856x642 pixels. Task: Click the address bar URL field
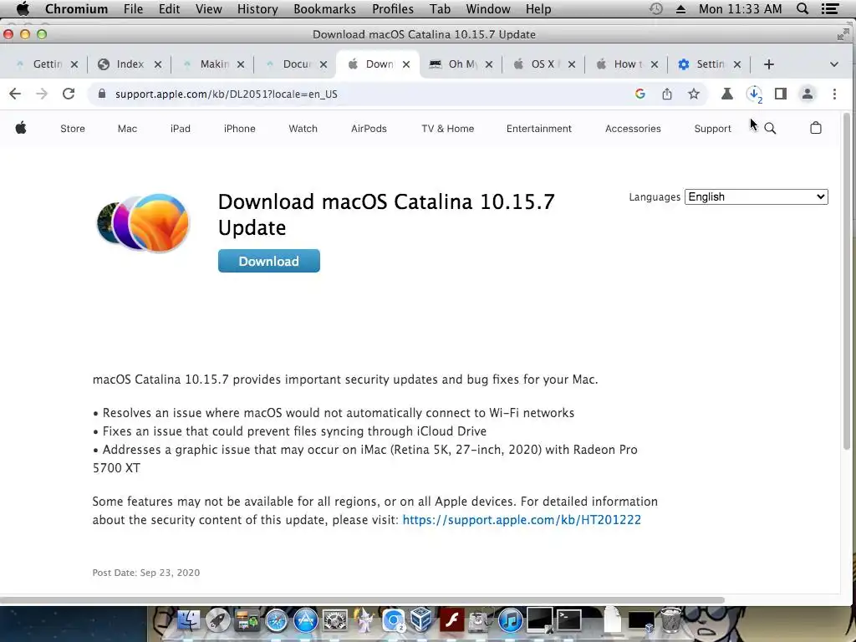[x=360, y=94]
